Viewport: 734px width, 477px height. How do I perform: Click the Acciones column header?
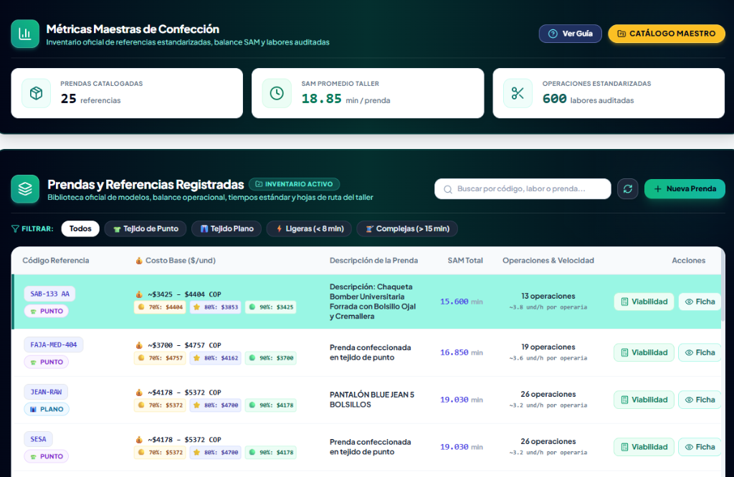689,261
